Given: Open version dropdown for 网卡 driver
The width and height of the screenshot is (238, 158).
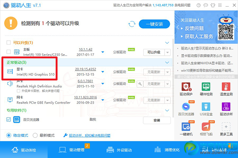Looking at the screenshot, I should tap(103, 100).
